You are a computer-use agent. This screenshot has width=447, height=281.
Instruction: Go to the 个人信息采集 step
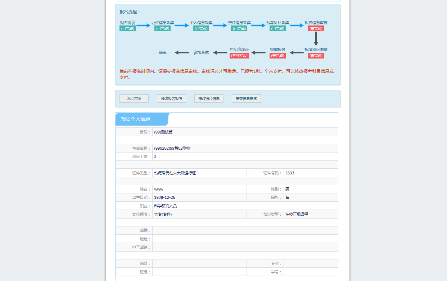[201, 23]
